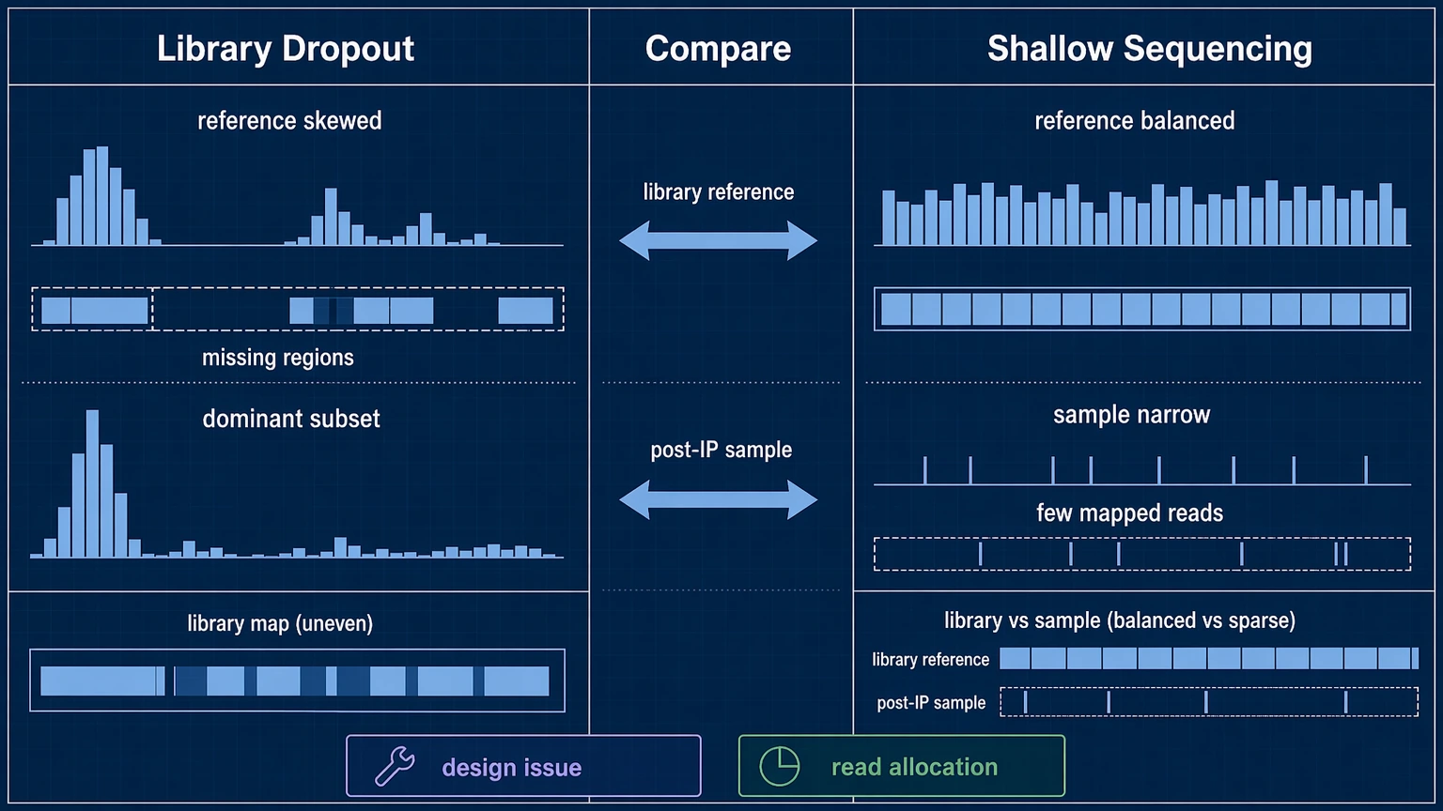Select 'library vs sample (balanced vs sparse)' title
The image size is (1443, 811).
pyautogui.click(x=1120, y=620)
